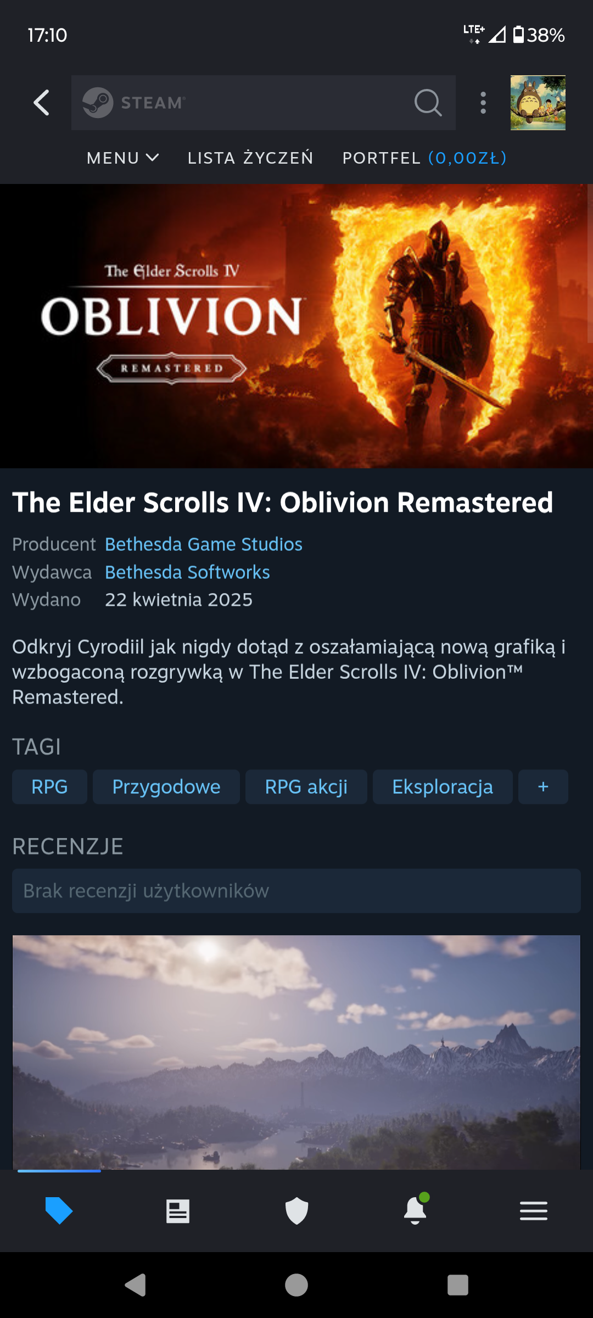
Task: Select the RPG tag
Action: (49, 787)
